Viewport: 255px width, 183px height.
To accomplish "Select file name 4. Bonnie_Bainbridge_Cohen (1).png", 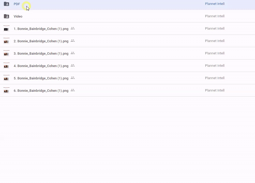I will (x=41, y=66).
